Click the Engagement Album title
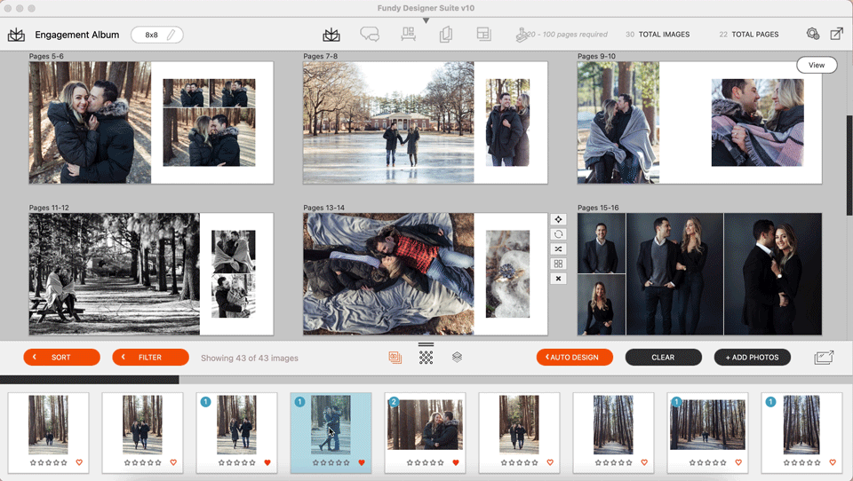 pyautogui.click(x=76, y=35)
